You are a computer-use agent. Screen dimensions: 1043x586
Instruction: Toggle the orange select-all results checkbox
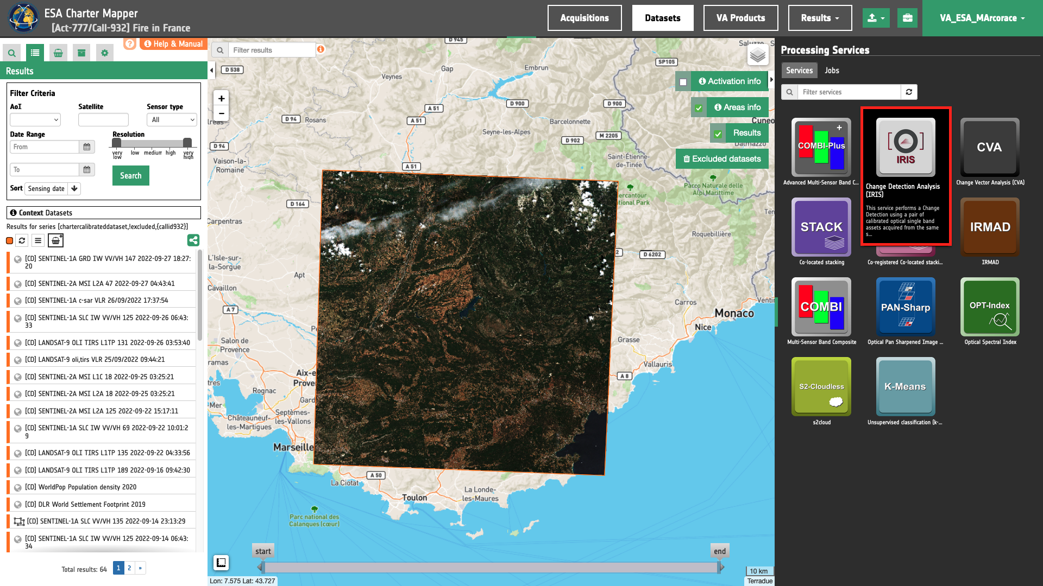10,241
